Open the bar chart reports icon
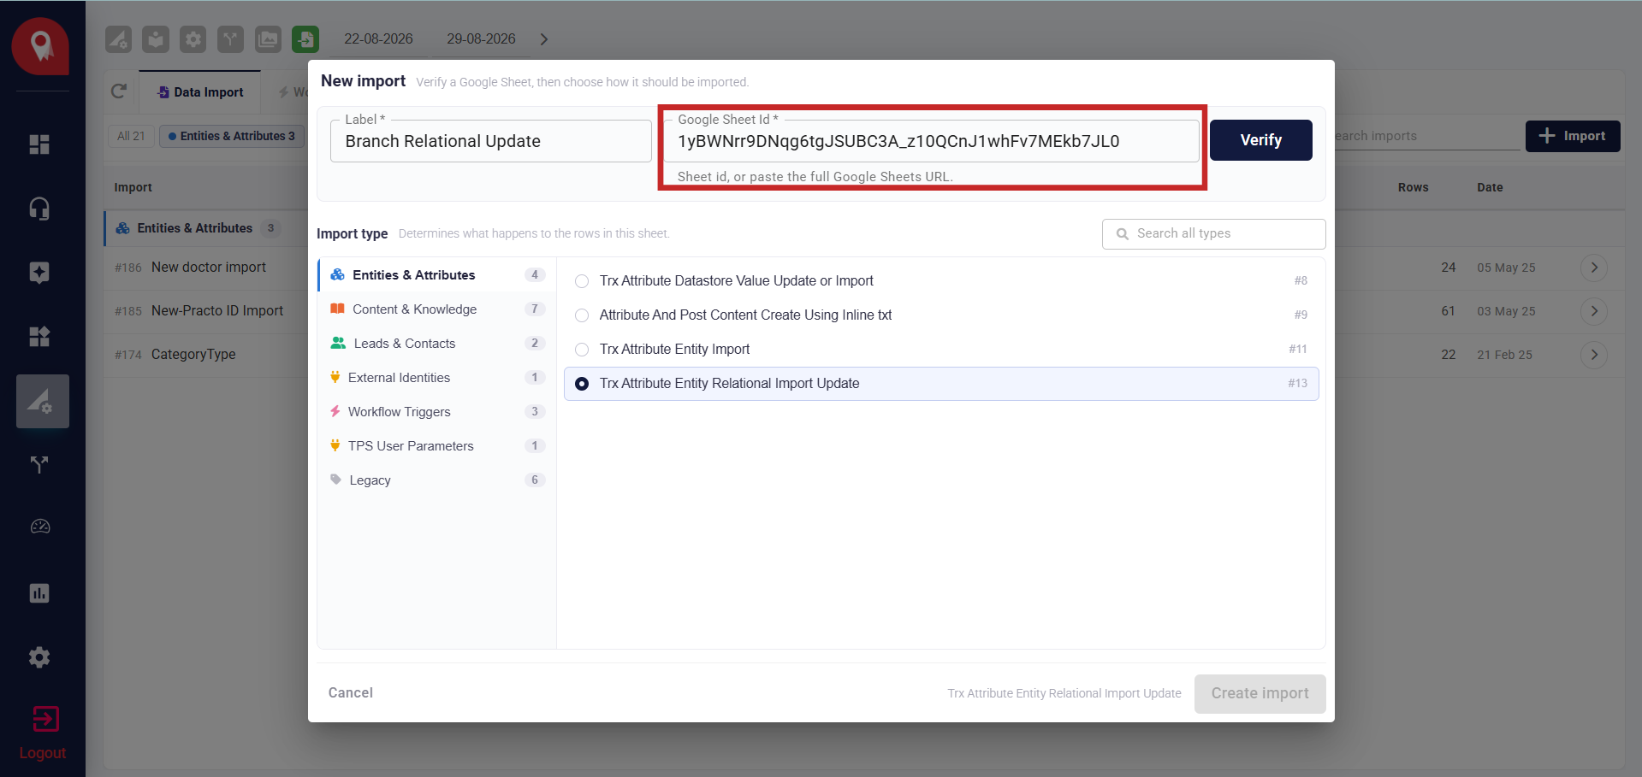This screenshot has height=777, width=1642. point(39,593)
